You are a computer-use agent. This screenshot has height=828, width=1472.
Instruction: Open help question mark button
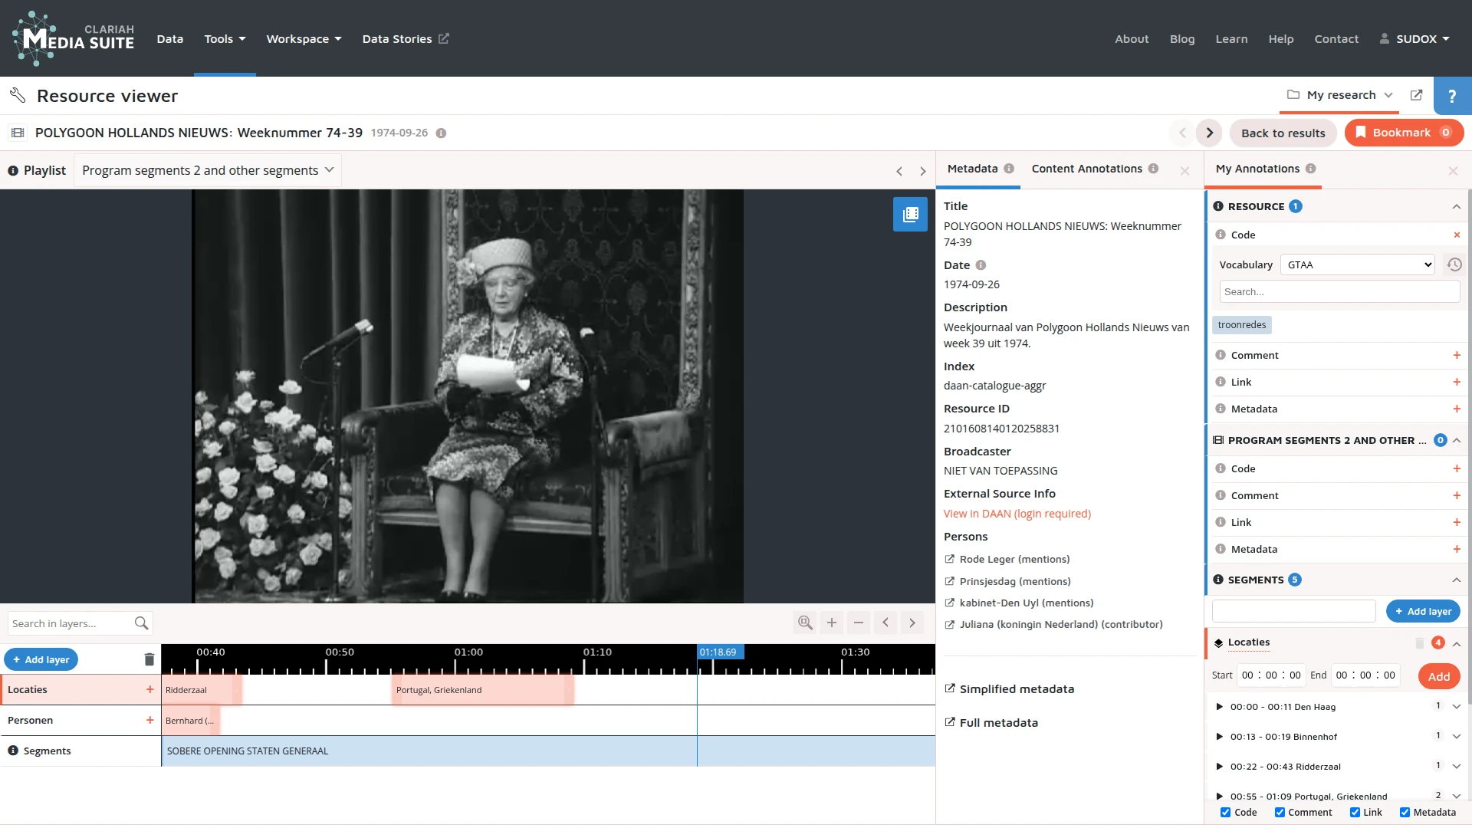pos(1452,96)
